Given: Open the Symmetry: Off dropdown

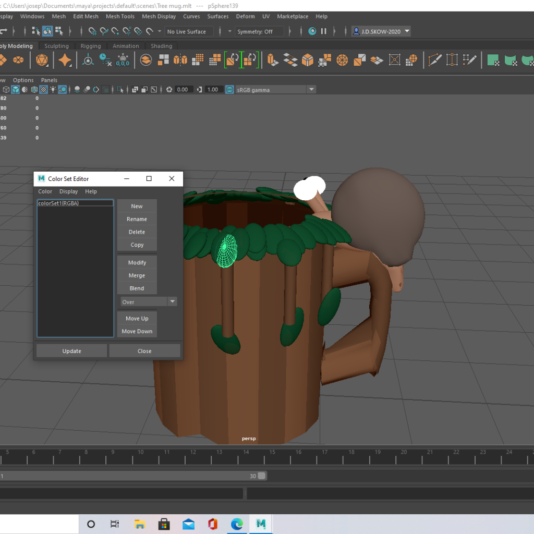Looking at the screenshot, I should click(x=260, y=32).
